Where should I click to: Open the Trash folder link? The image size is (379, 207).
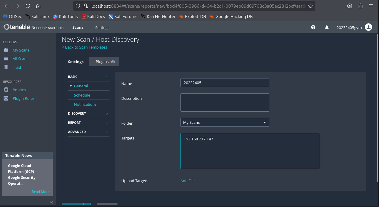tap(17, 67)
